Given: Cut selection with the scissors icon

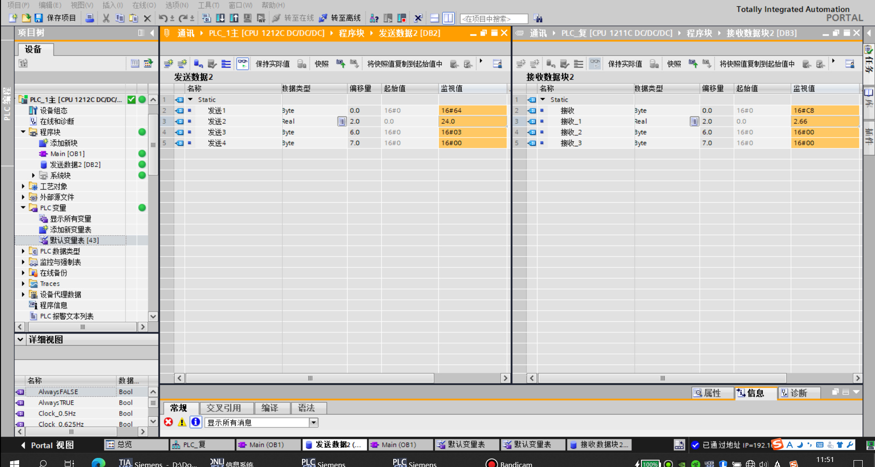Looking at the screenshot, I should (x=106, y=18).
